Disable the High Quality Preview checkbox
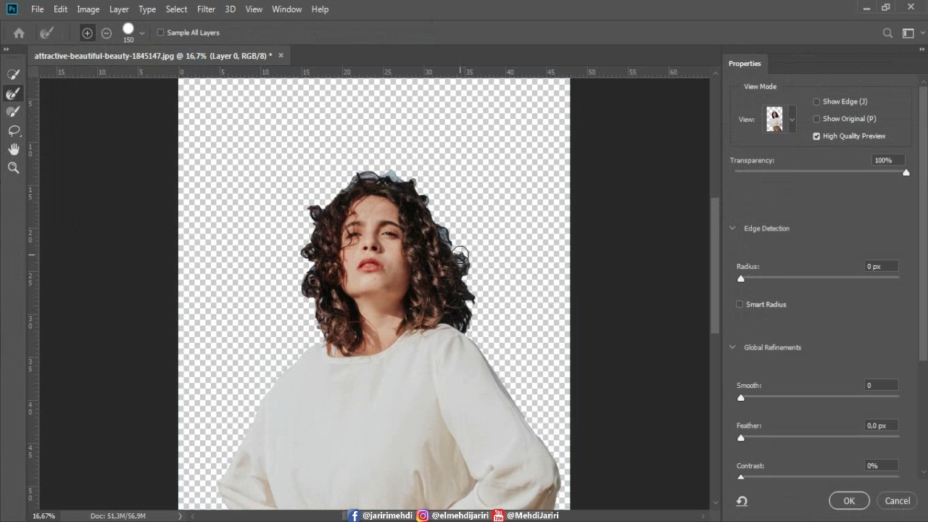928x522 pixels. [816, 136]
